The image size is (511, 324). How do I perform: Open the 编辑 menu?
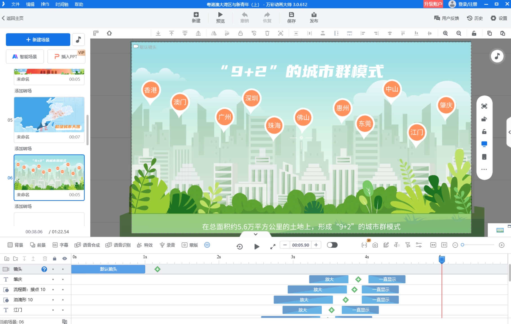click(x=30, y=4)
